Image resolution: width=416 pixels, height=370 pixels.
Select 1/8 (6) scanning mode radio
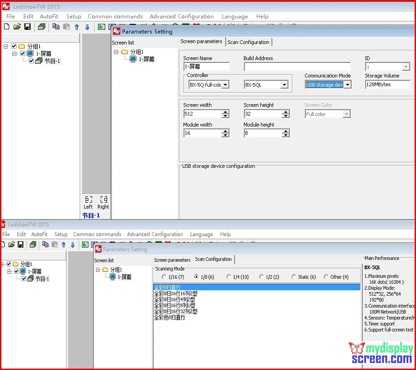pos(196,277)
